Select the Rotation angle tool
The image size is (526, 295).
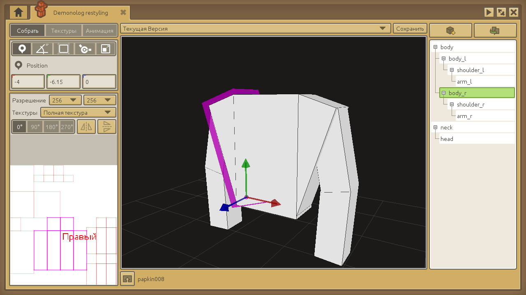tap(42, 49)
